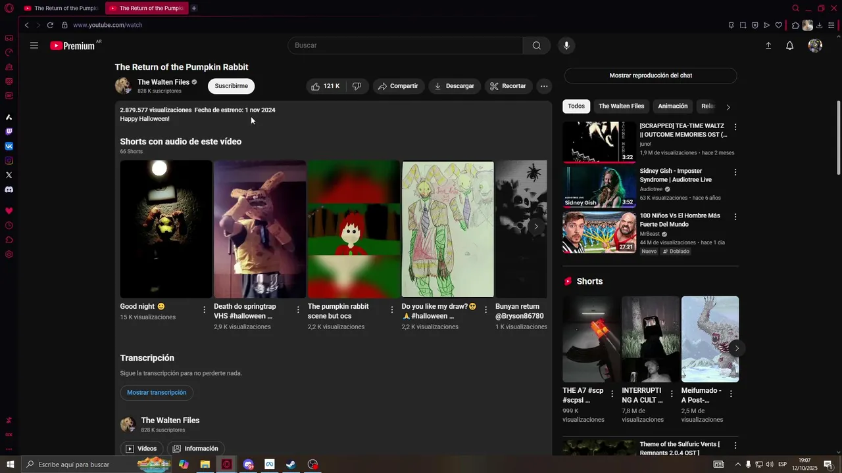Click Sidney Gish Imposter Syndrome title

coord(676,175)
